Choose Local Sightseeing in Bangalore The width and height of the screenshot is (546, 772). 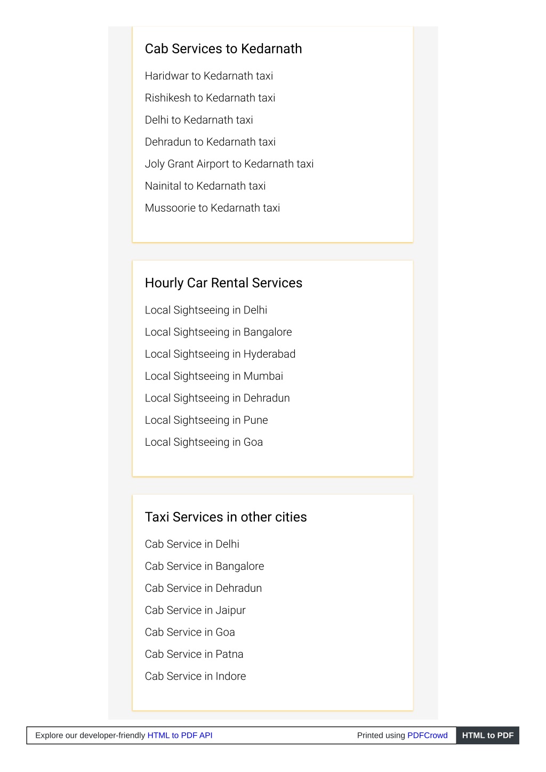click(219, 332)
